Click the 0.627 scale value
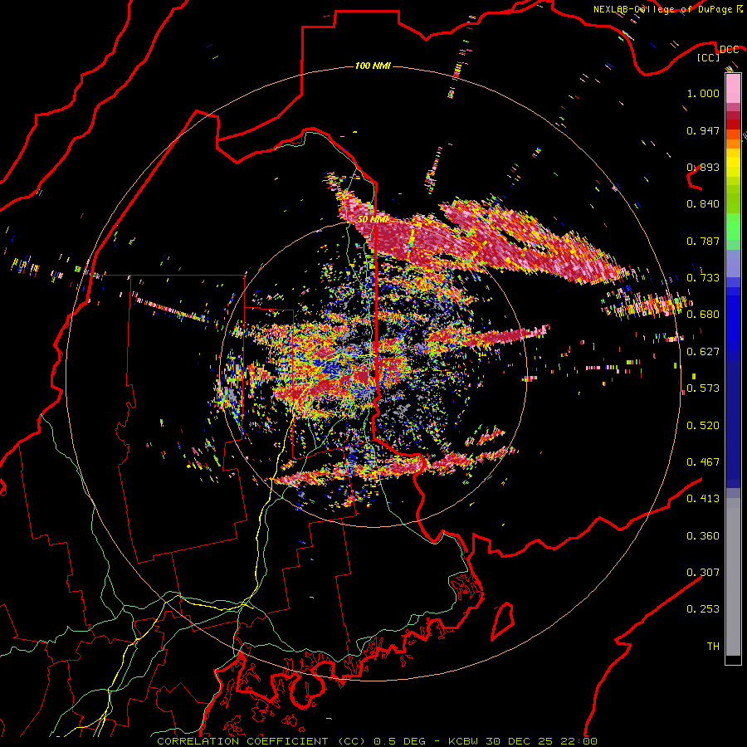 pyautogui.click(x=703, y=352)
